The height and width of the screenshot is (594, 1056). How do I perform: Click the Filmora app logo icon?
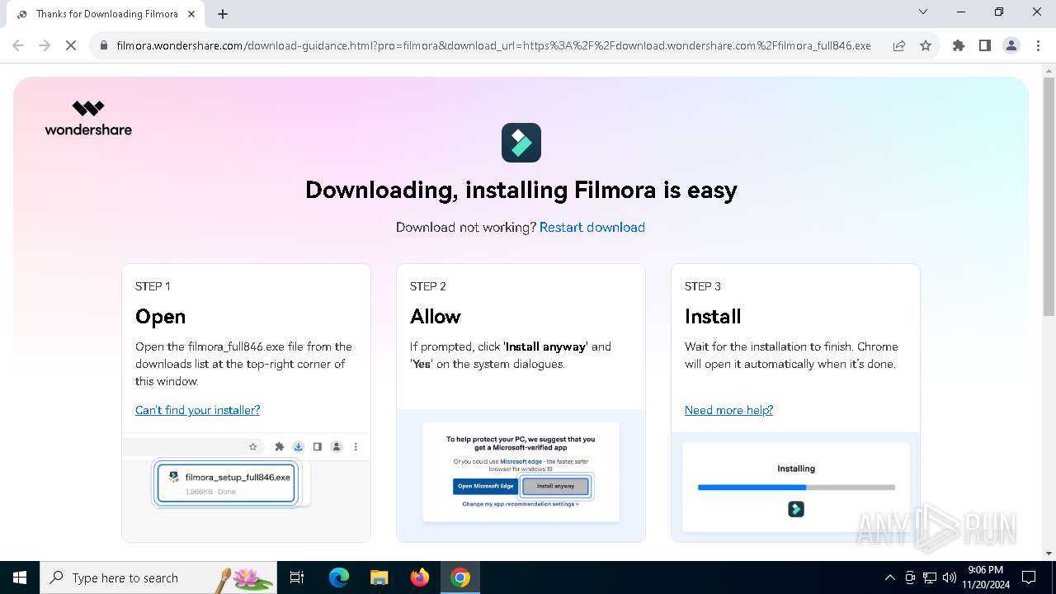pyautogui.click(x=521, y=143)
